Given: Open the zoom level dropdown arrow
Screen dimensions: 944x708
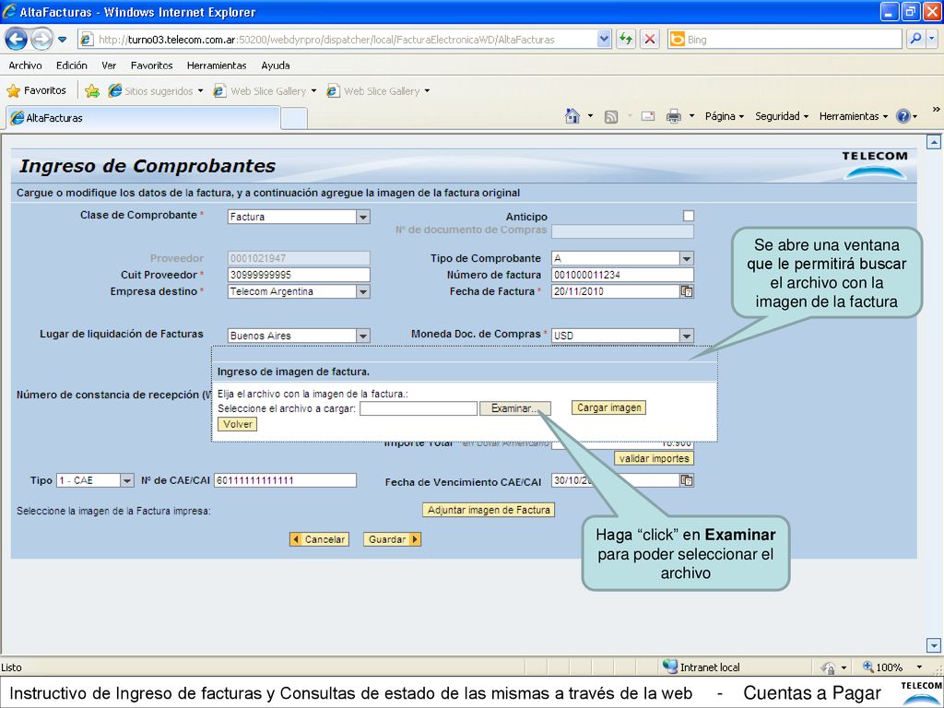Looking at the screenshot, I should point(919,667).
